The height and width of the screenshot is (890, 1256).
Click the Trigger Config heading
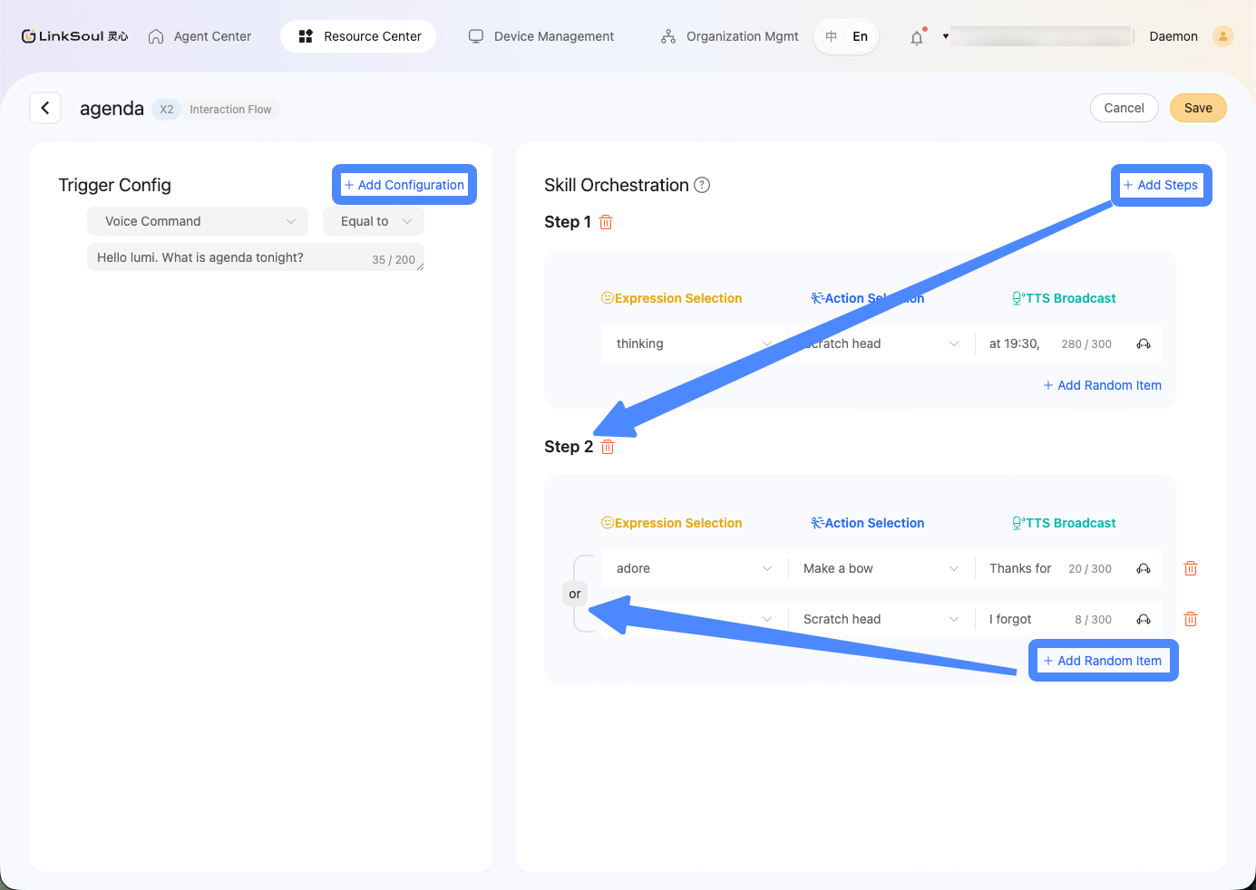coord(114,185)
